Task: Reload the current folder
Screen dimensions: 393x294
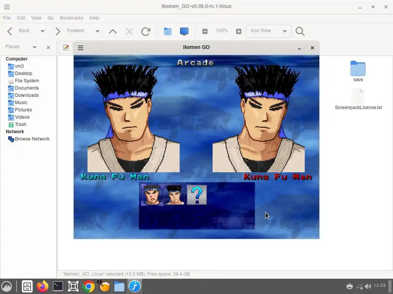Action: [145, 31]
